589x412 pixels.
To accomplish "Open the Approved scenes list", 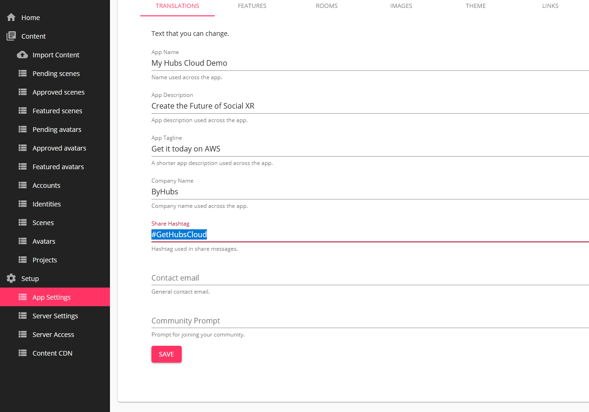I will tap(58, 92).
